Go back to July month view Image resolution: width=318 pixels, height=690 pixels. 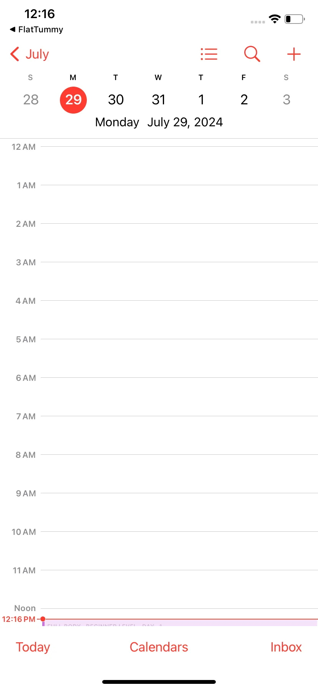click(x=30, y=54)
